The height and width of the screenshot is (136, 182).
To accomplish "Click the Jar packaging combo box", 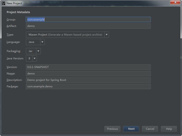I will pos(33,51).
